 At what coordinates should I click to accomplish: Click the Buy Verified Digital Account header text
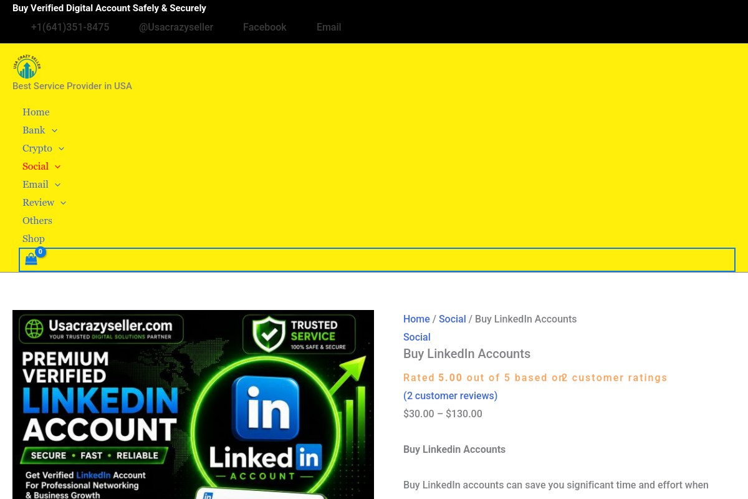point(109,8)
